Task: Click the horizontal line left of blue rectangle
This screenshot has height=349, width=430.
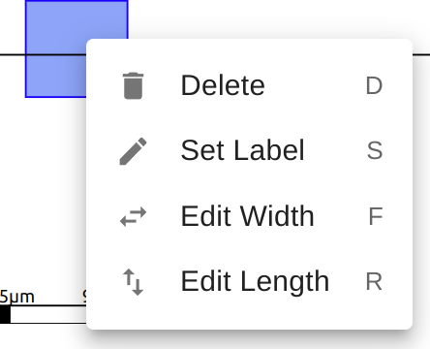Action: pos(13,54)
